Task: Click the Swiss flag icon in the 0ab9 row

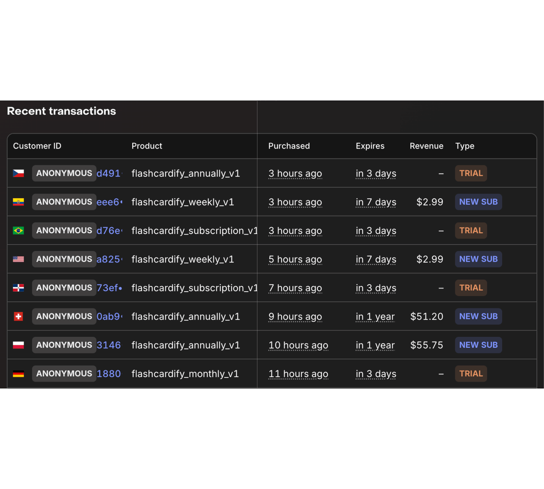Action: pyautogui.click(x=18, y=316)
